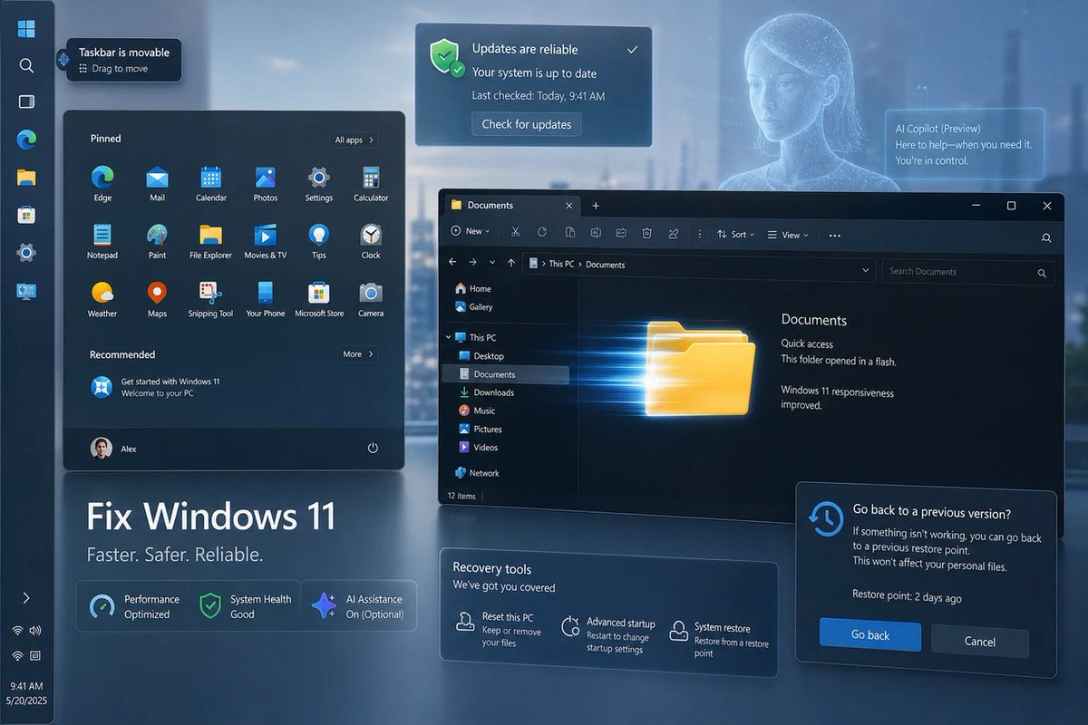Expand hidden taskbar icons chevron
The height and width of the screenshot is (725, 1088).
pyautogui.click(x=26, y=598)
